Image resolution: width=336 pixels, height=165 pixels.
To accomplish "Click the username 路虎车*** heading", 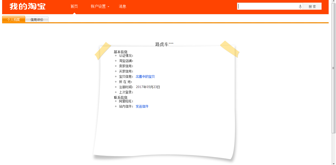I will pos(164,44).
